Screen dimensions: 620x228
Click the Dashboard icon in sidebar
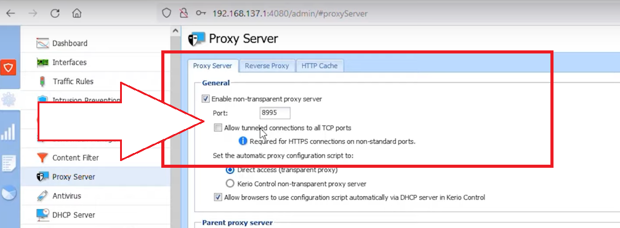(42, 44)
